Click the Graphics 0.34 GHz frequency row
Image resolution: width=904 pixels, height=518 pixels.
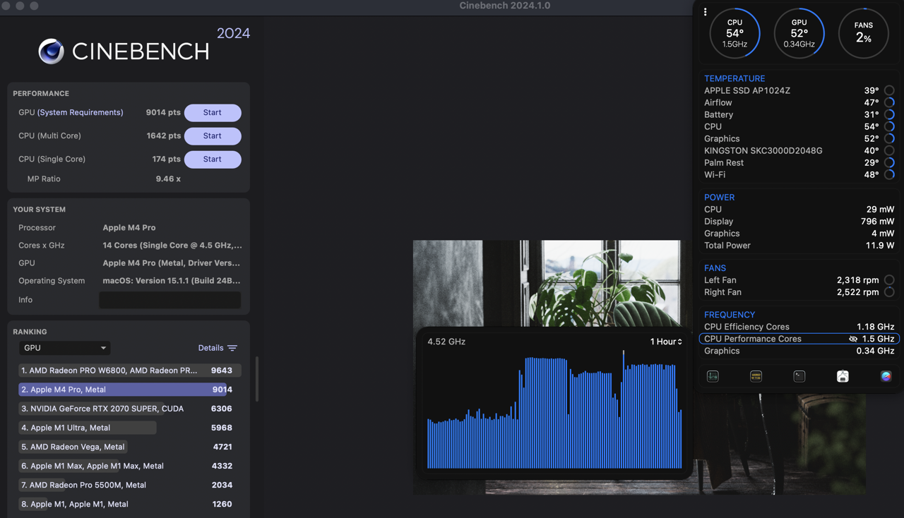pyautogui.click(x=799, y=351)
